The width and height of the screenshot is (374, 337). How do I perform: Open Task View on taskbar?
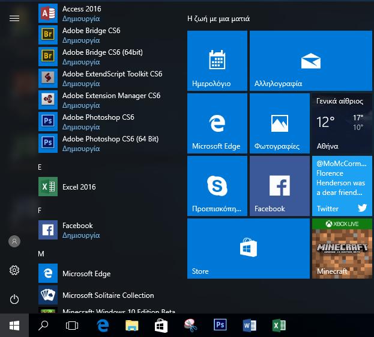72,326
